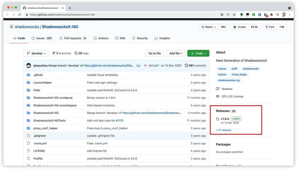The image size is (297, 169).
Task: Open the Actions tab
Action: pos(101,38)
